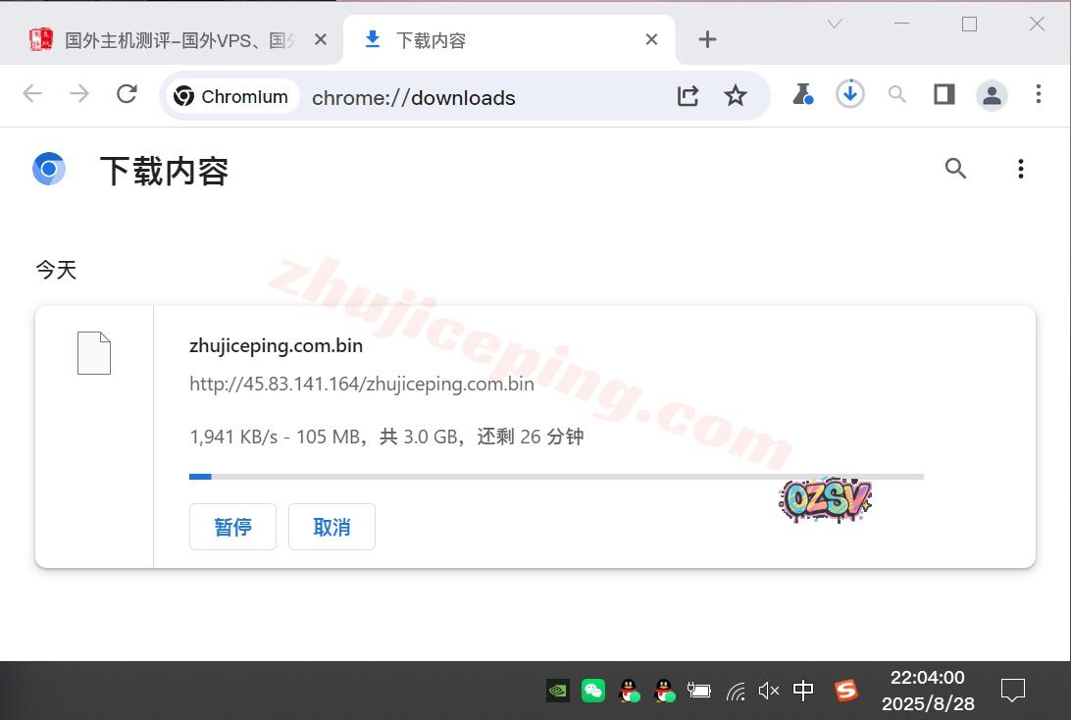Image resolution: width=1071 pixels, height=720 pixels.
Task: Toggle the Chinese input mode indicator
Action: point(803,691)
